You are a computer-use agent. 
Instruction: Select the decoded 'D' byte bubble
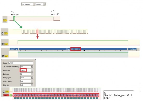[42, 95]
